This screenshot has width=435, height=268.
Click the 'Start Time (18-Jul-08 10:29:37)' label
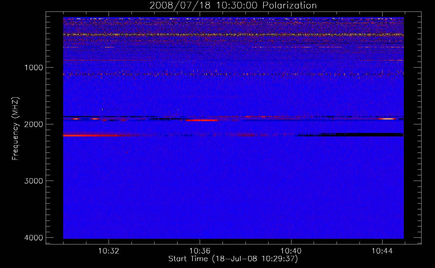click(233, 259)
